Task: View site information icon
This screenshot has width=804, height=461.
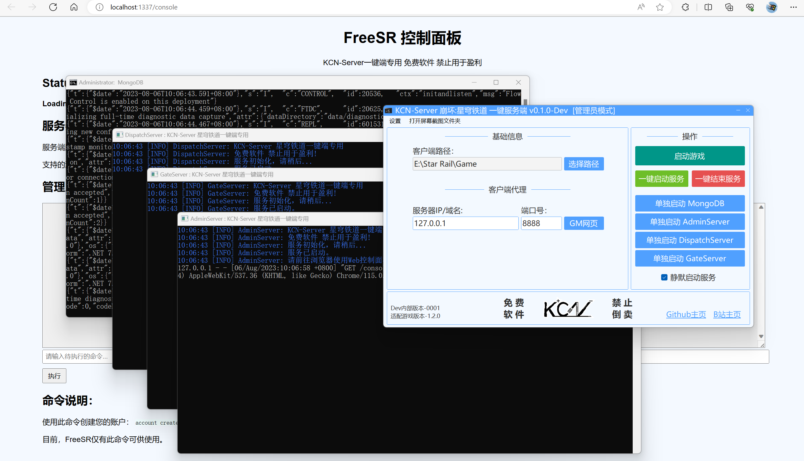Action: pyautogui.click(x=99, y=7)
